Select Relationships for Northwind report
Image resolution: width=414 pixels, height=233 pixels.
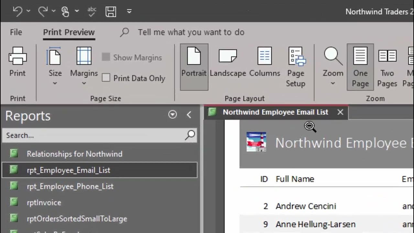(100, 154)
